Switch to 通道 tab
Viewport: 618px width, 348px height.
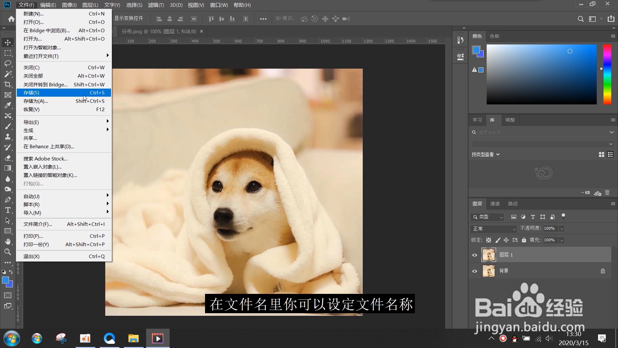pyautogui.click(x=495, y=204)
